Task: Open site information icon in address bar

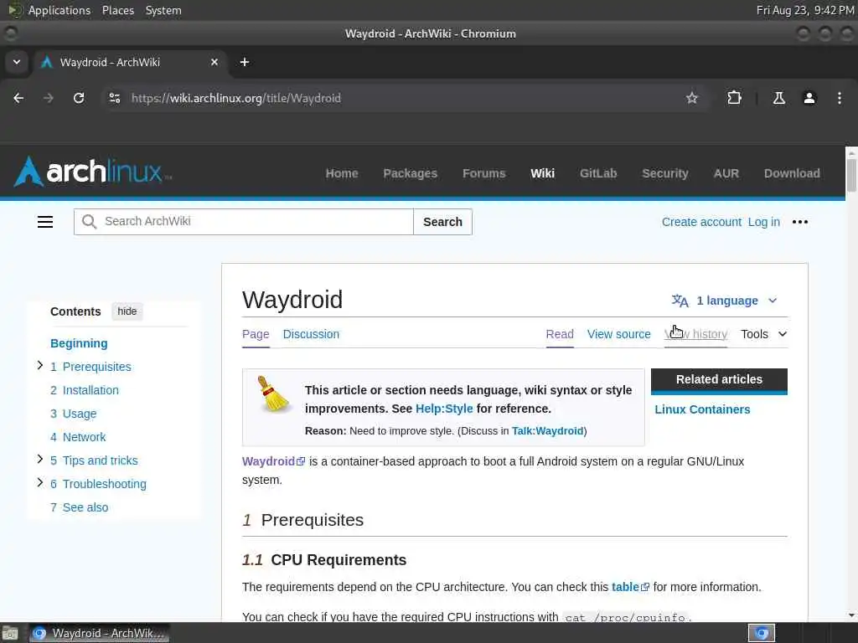Action: pos(114,98)
